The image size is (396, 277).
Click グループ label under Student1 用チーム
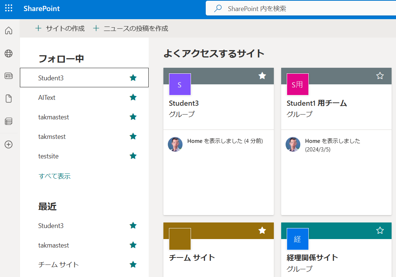coord(299,114)
